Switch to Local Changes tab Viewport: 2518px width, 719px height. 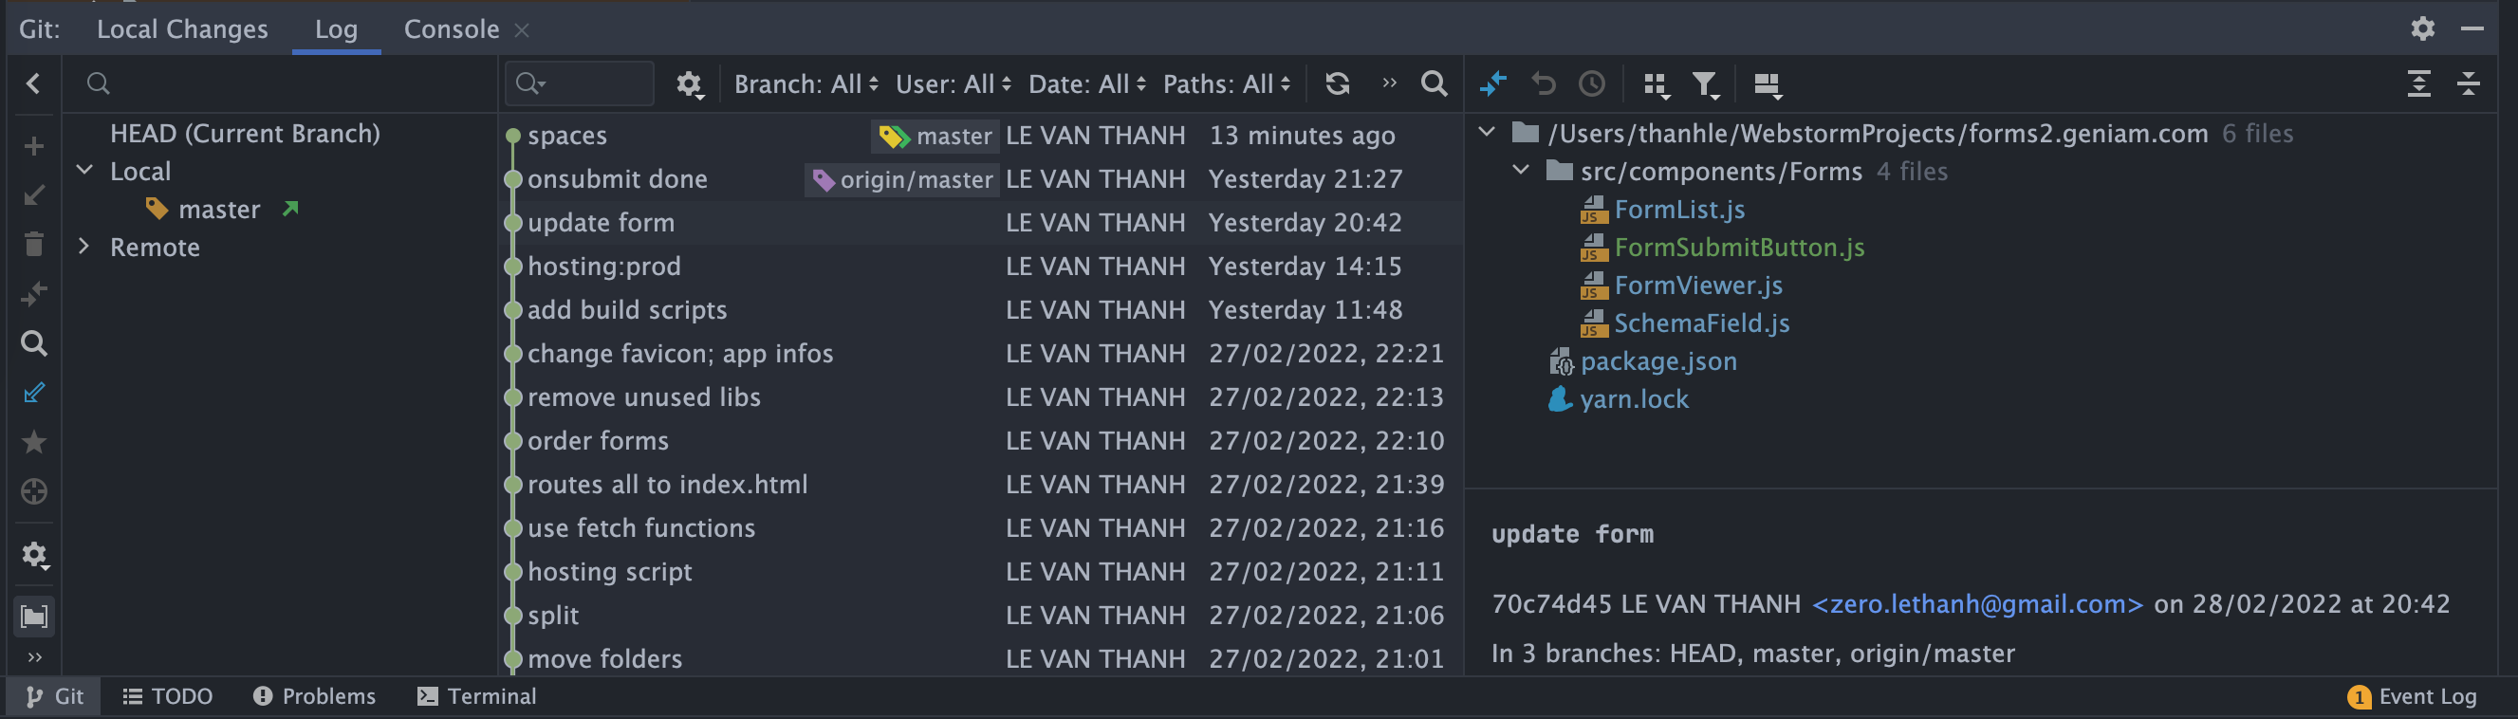(x=182, y=29)
